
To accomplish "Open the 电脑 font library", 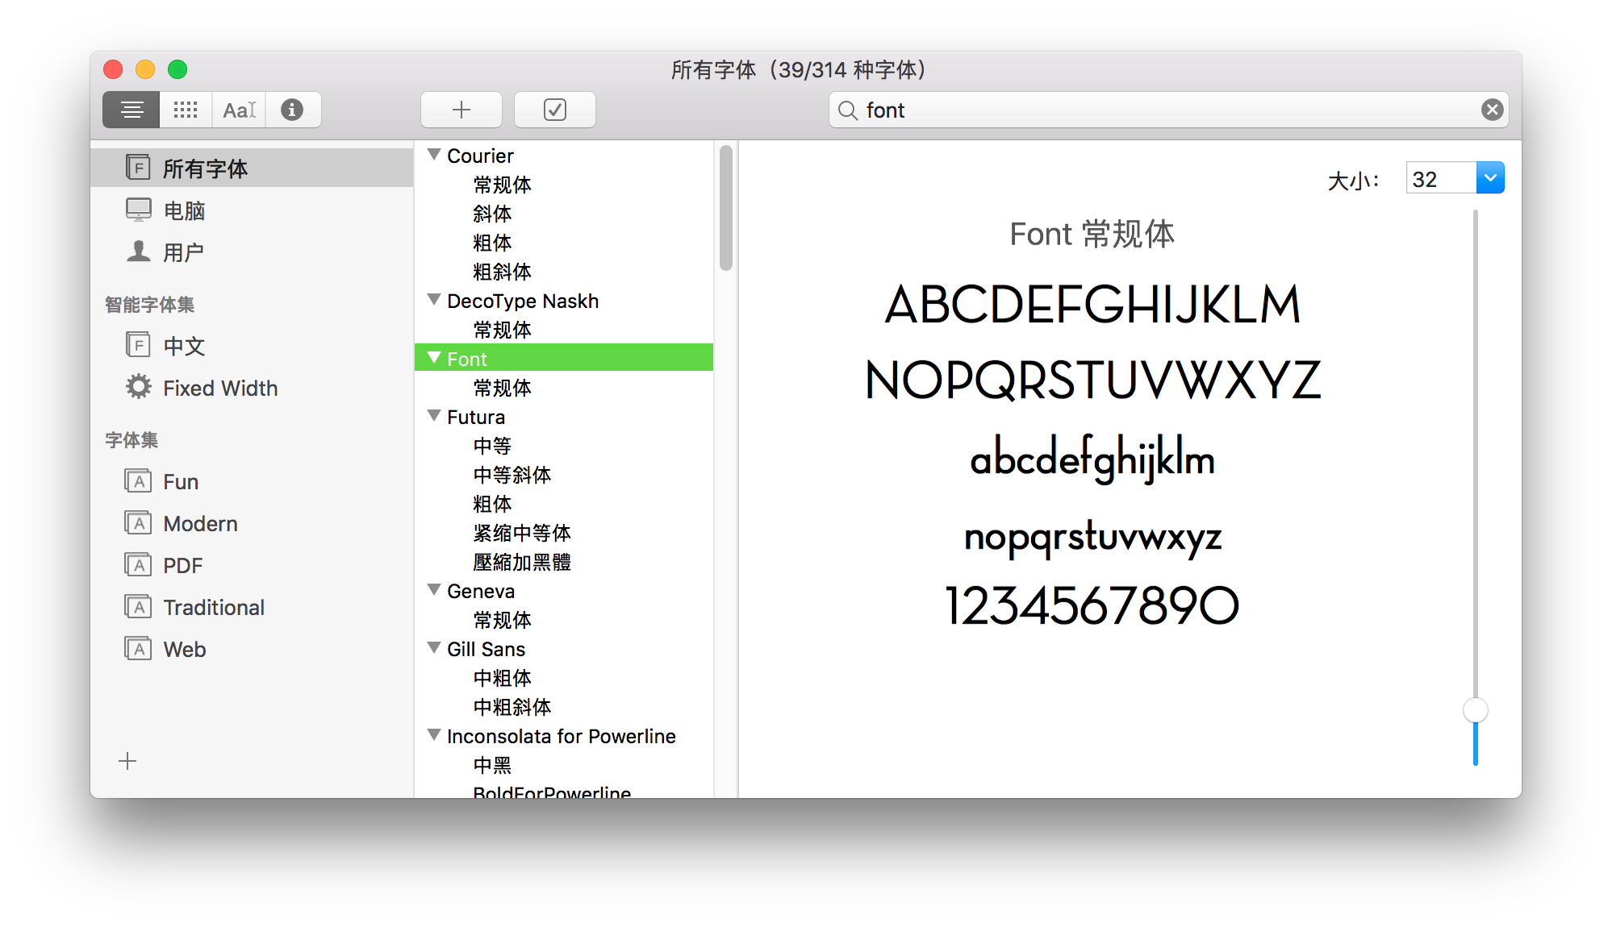I will [184, 210].
